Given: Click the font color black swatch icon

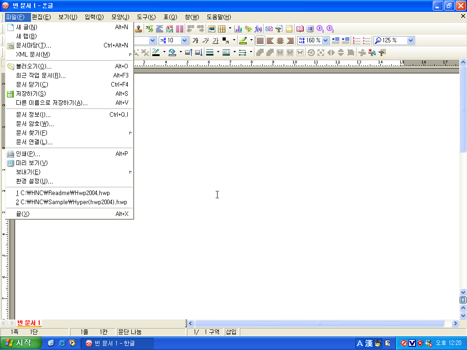Looking at the screenshot, I should click(x=226, y=40).
